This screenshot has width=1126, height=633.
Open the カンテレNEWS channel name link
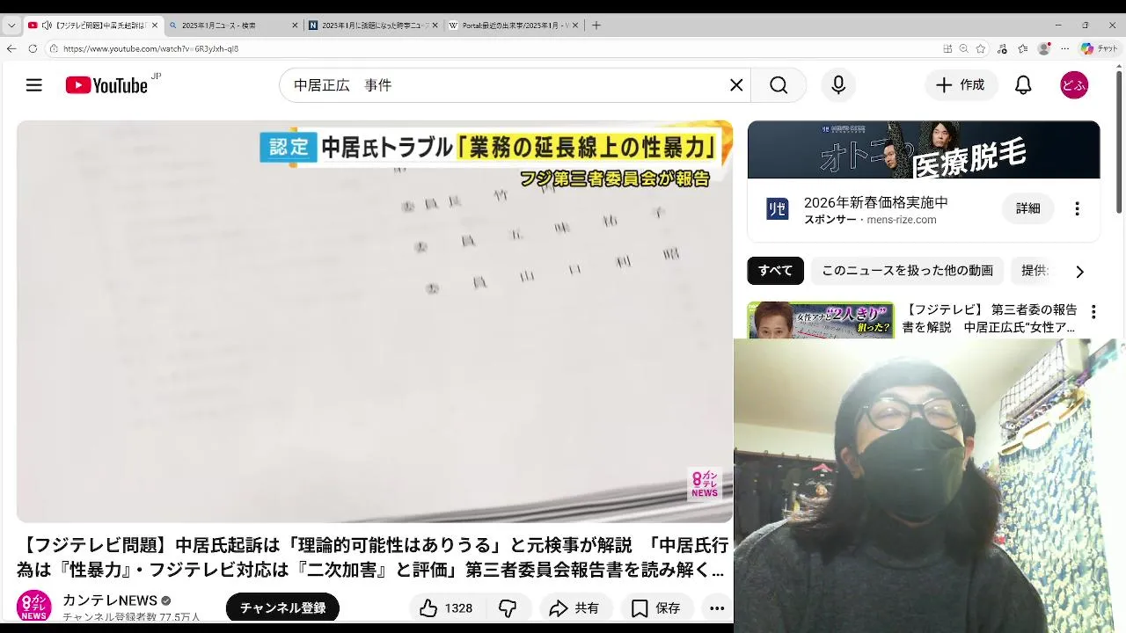[110, 600]
